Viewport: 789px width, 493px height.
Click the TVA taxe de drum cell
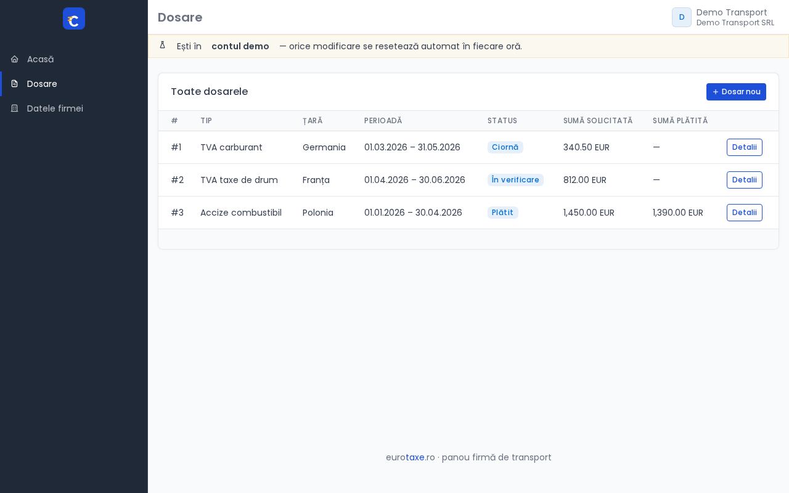(239, 180)
